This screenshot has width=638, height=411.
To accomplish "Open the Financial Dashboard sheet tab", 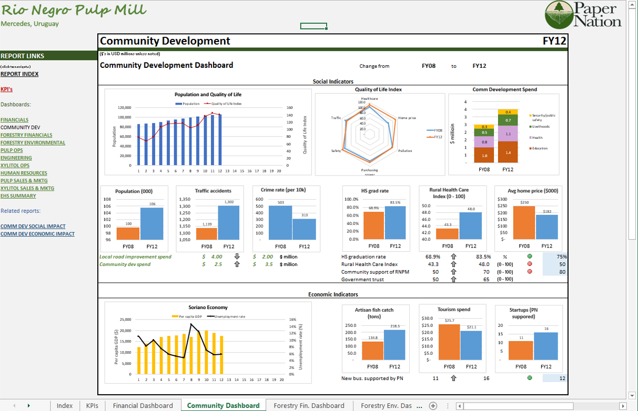I will 143,406.
